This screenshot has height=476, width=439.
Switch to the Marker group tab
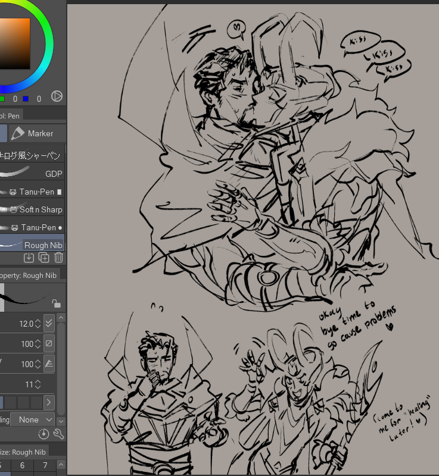pyautogui.click(x=38, y=133)
